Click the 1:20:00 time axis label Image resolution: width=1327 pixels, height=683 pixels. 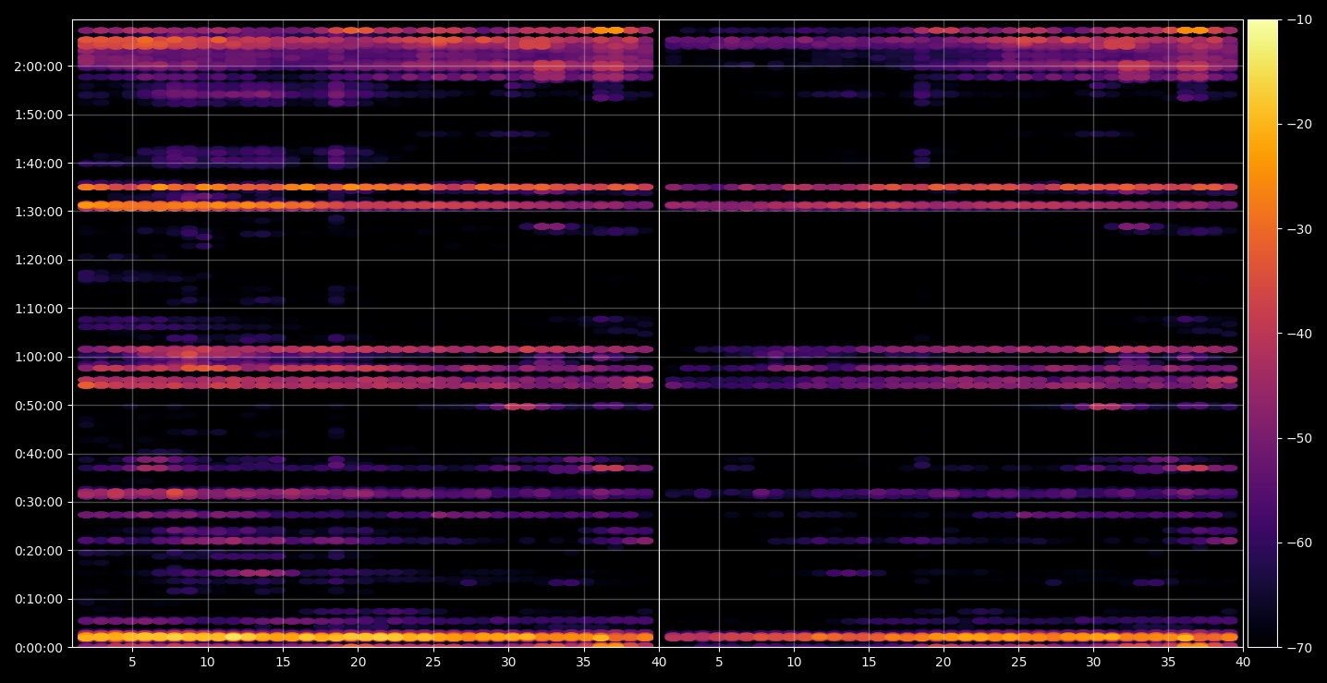click(x=39, y=260)
